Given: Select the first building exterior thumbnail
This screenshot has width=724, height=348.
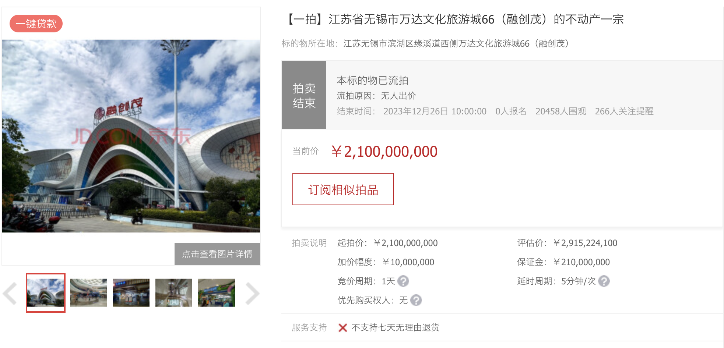Looking at the screenshot, I should tap(46, 293).
